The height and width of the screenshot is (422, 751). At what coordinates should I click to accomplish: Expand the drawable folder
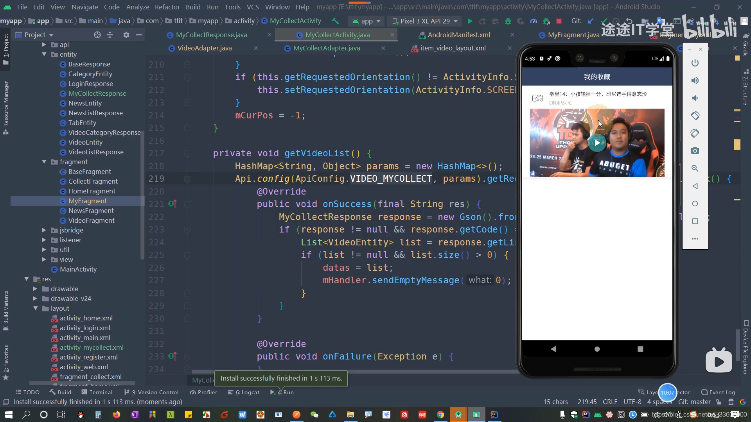(x=35, y=289)
